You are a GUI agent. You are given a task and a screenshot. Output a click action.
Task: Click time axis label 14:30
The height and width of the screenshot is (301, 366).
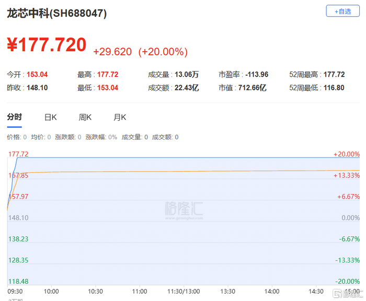pyautogui.click(x=316, y=292)
